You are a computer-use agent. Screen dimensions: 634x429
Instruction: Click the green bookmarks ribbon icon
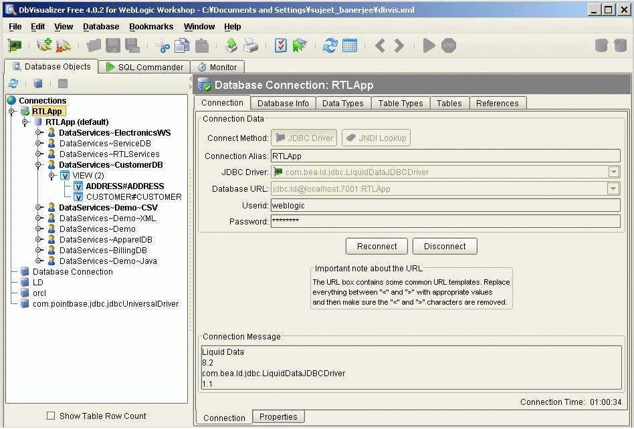(300, 45)
